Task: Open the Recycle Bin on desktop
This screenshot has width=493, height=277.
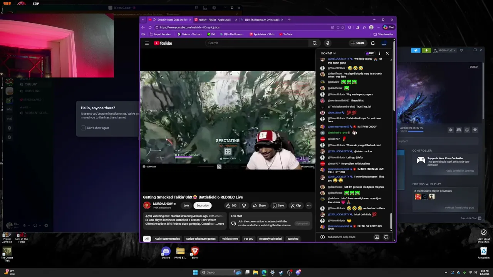Action: [484, 253]
